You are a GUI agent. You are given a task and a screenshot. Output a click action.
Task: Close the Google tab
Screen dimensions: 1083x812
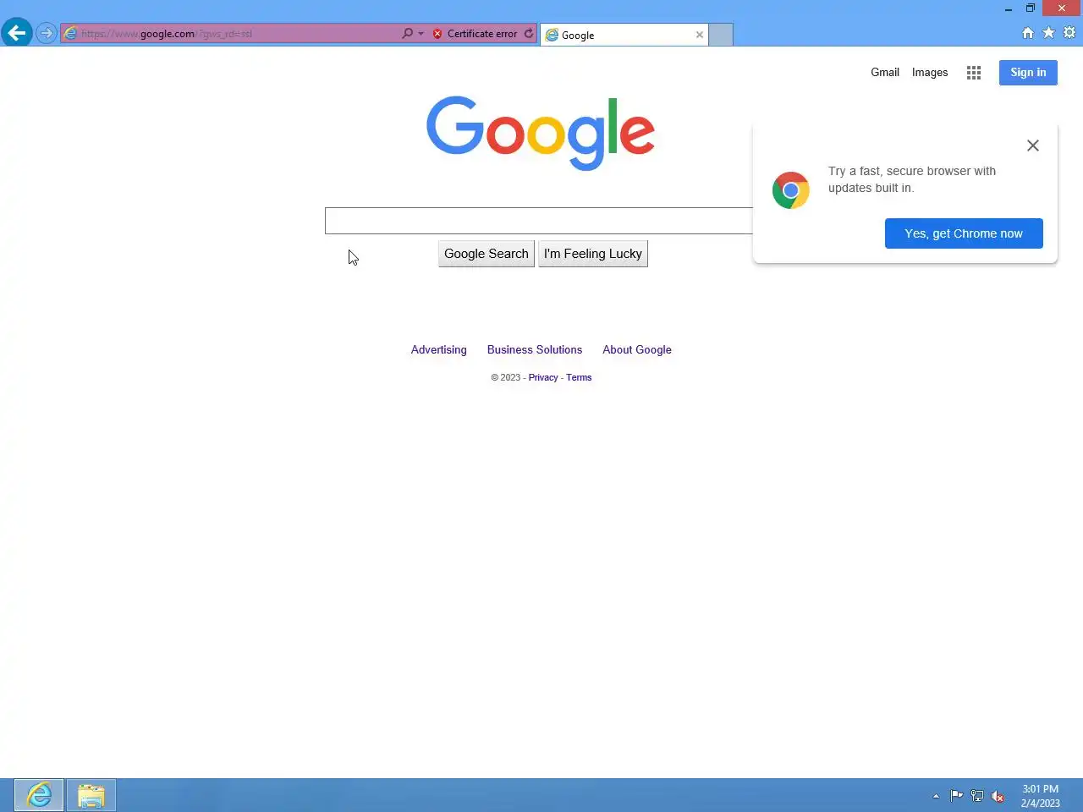click(700, 35)
